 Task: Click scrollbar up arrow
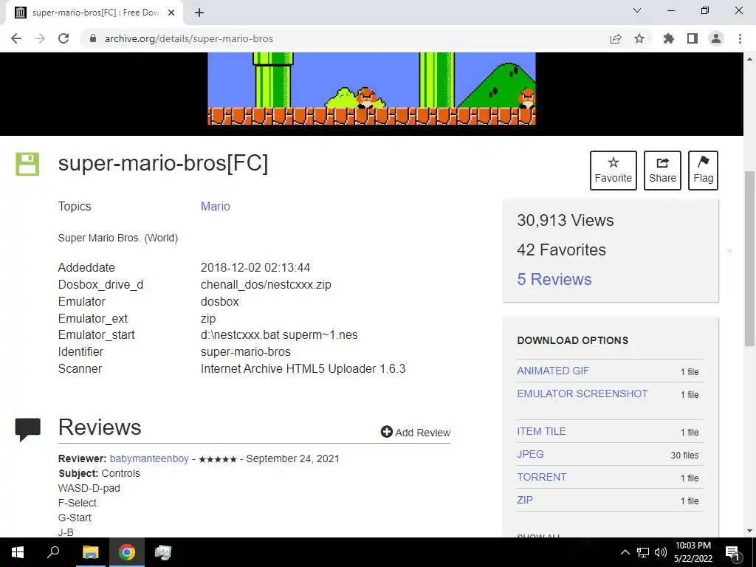coord(749,59)
